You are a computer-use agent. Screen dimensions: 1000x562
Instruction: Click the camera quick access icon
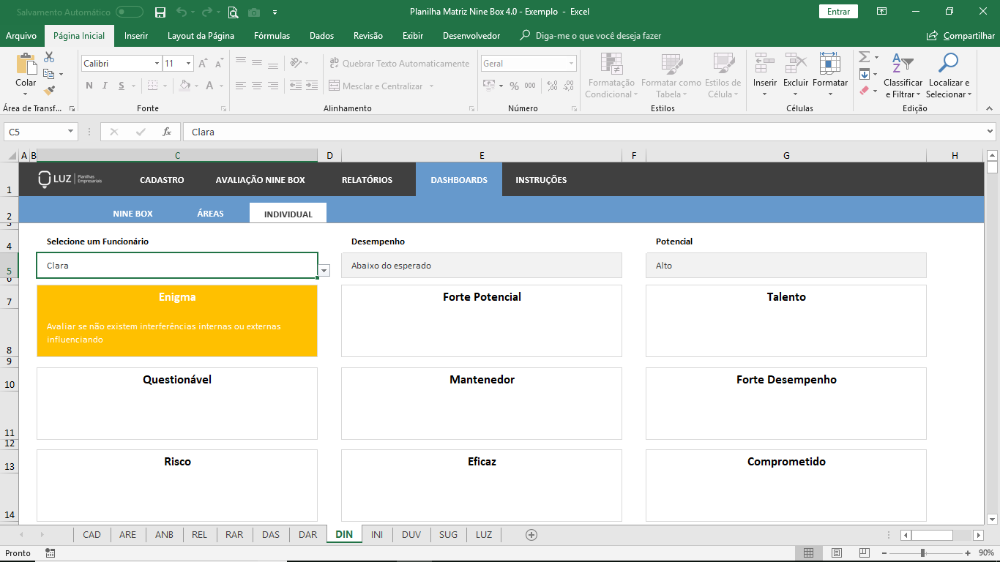click(254, 12)
